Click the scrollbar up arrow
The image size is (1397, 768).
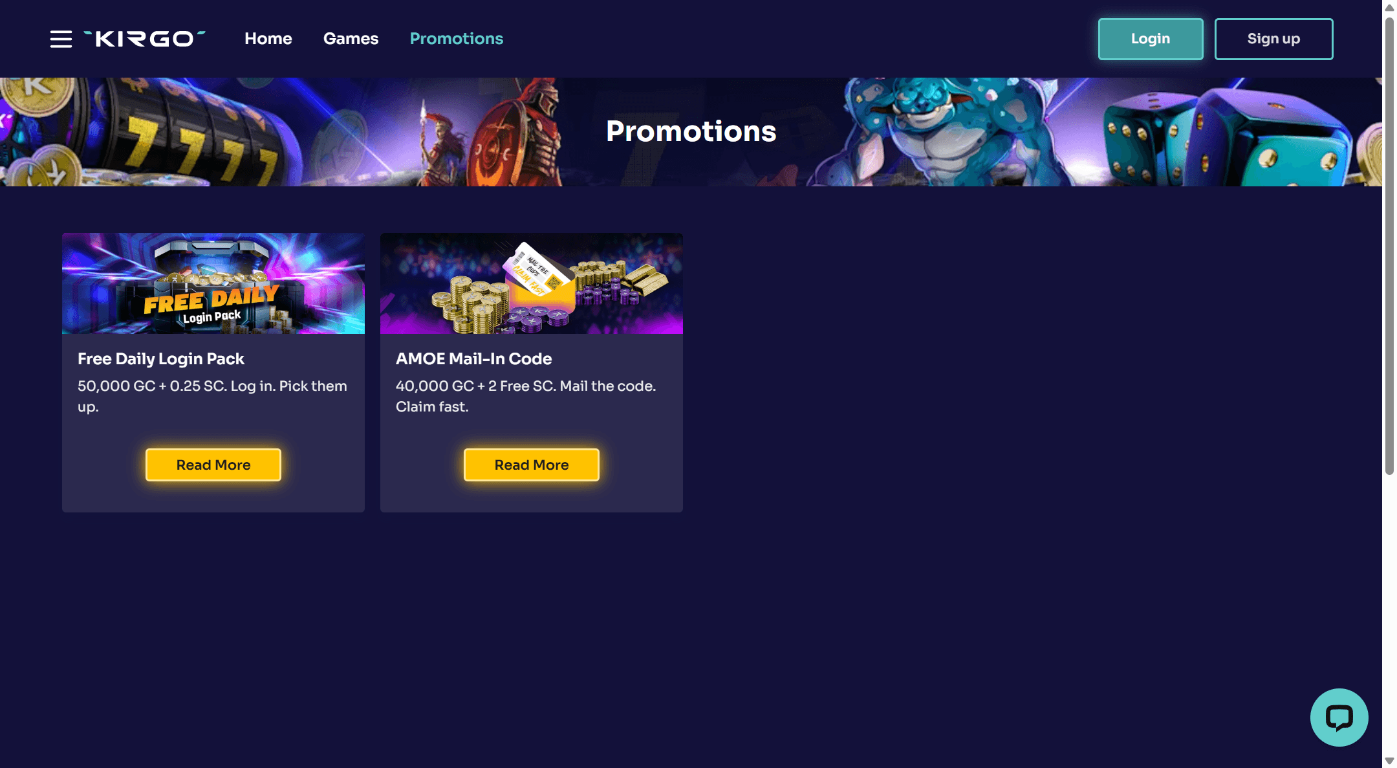(x=1389, y=7)
